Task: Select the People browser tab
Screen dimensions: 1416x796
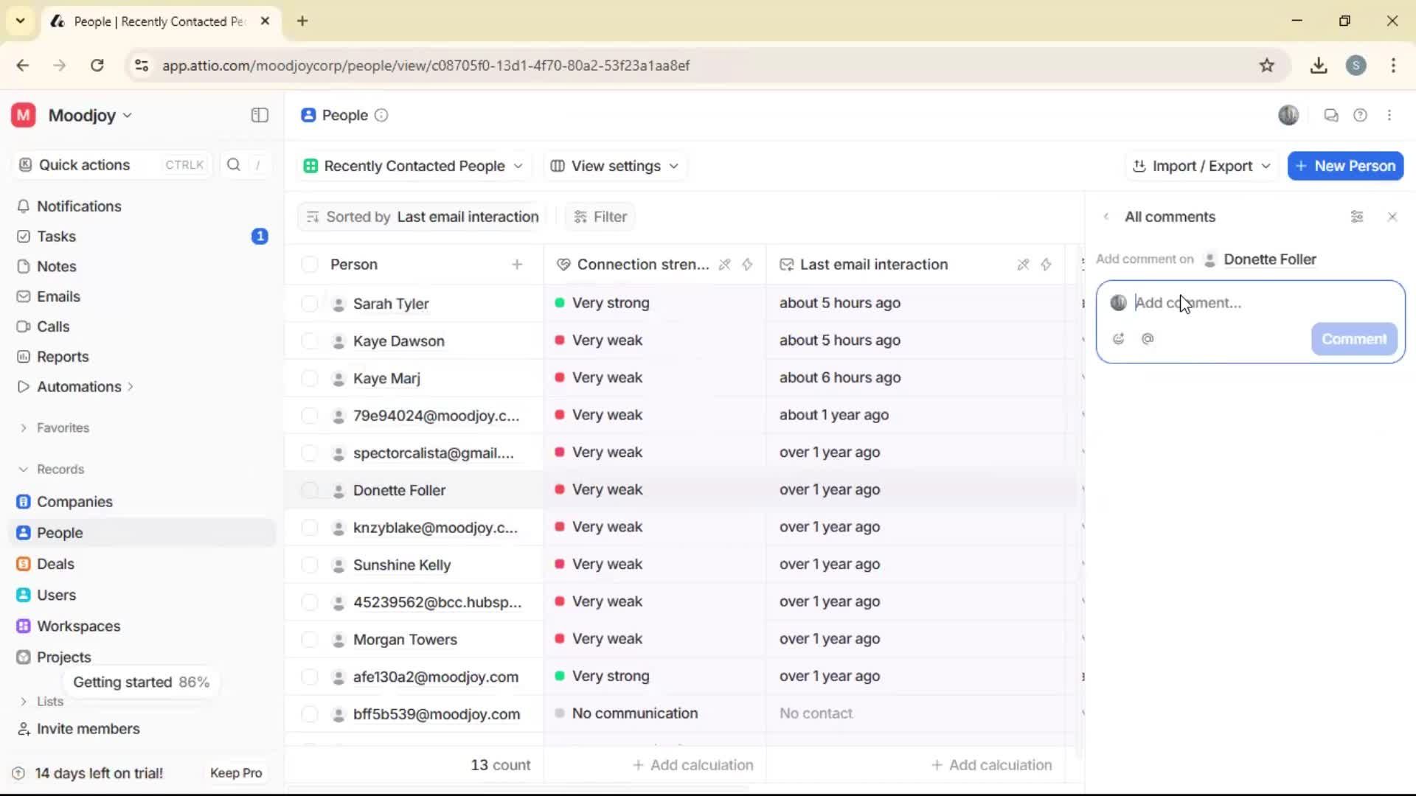Action: tap(159, 21)
